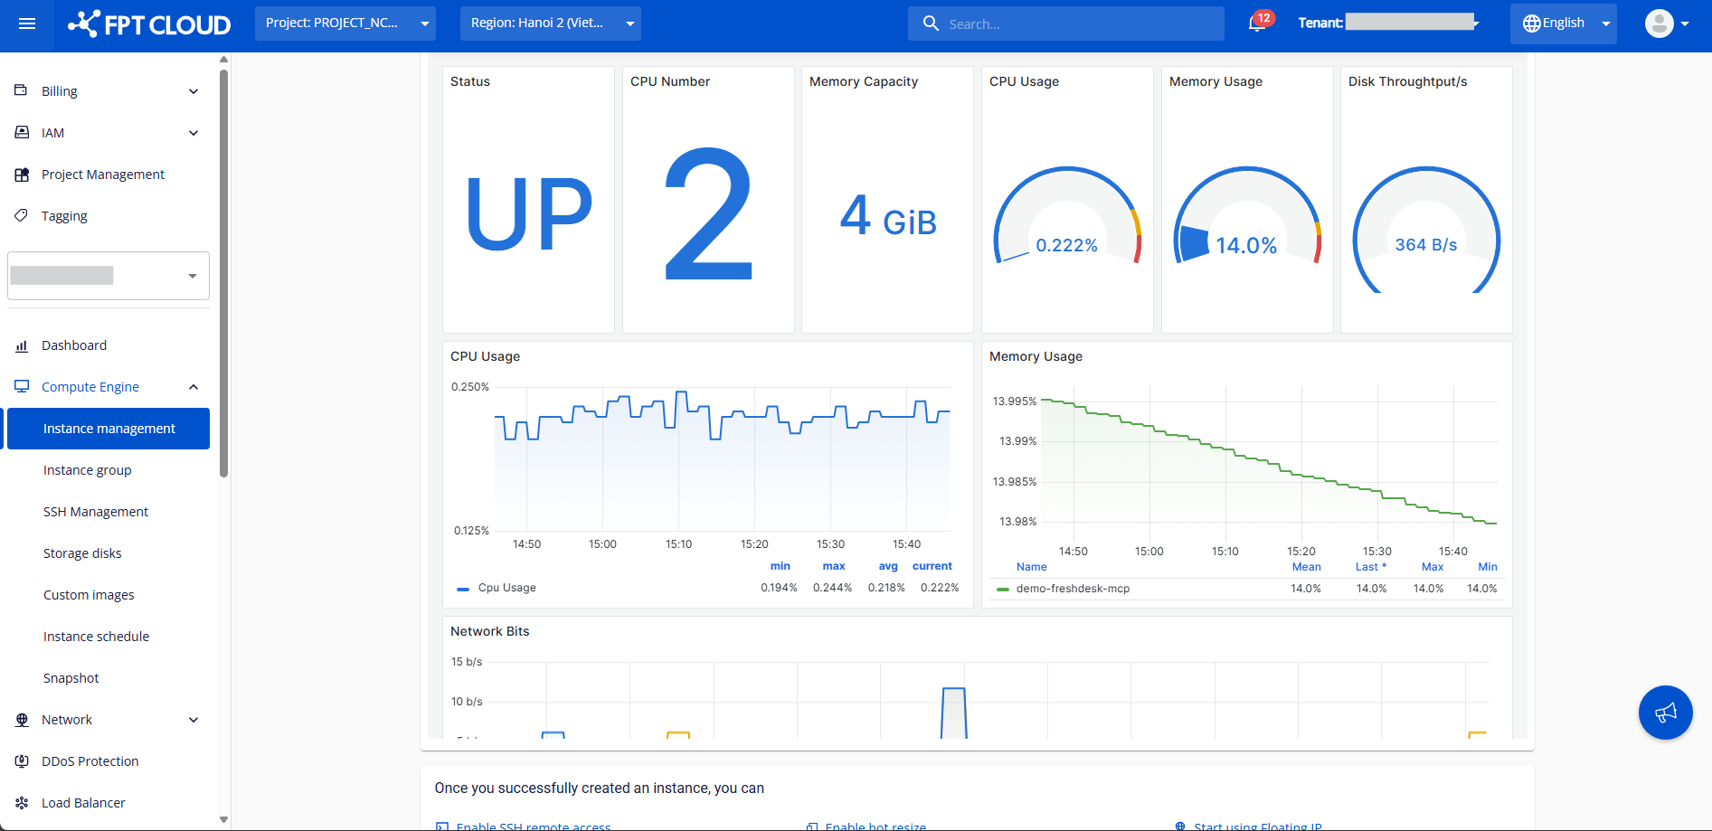Click the announcement megaphone floating button
This screenshot has height=831, width=1712.
(x=1665, y=713)
